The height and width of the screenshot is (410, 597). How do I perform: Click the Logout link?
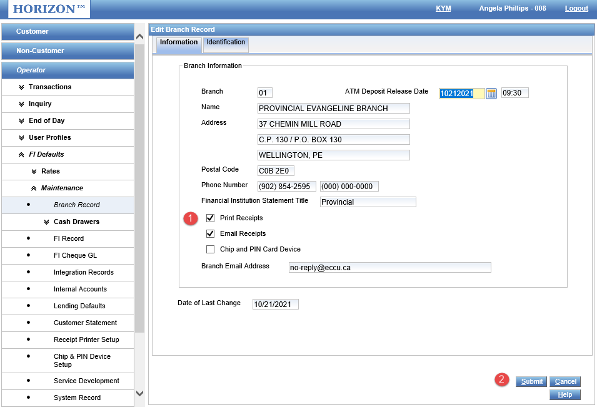pyautogui.click(x=576, y=9)
